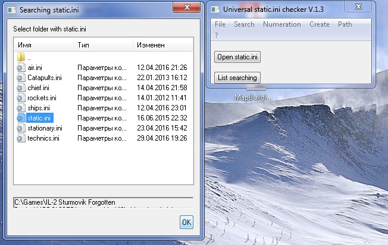The width and height of the screenshot is (388, 245).
Task: Open the ? help menu
Action: [x=217, y=35]
